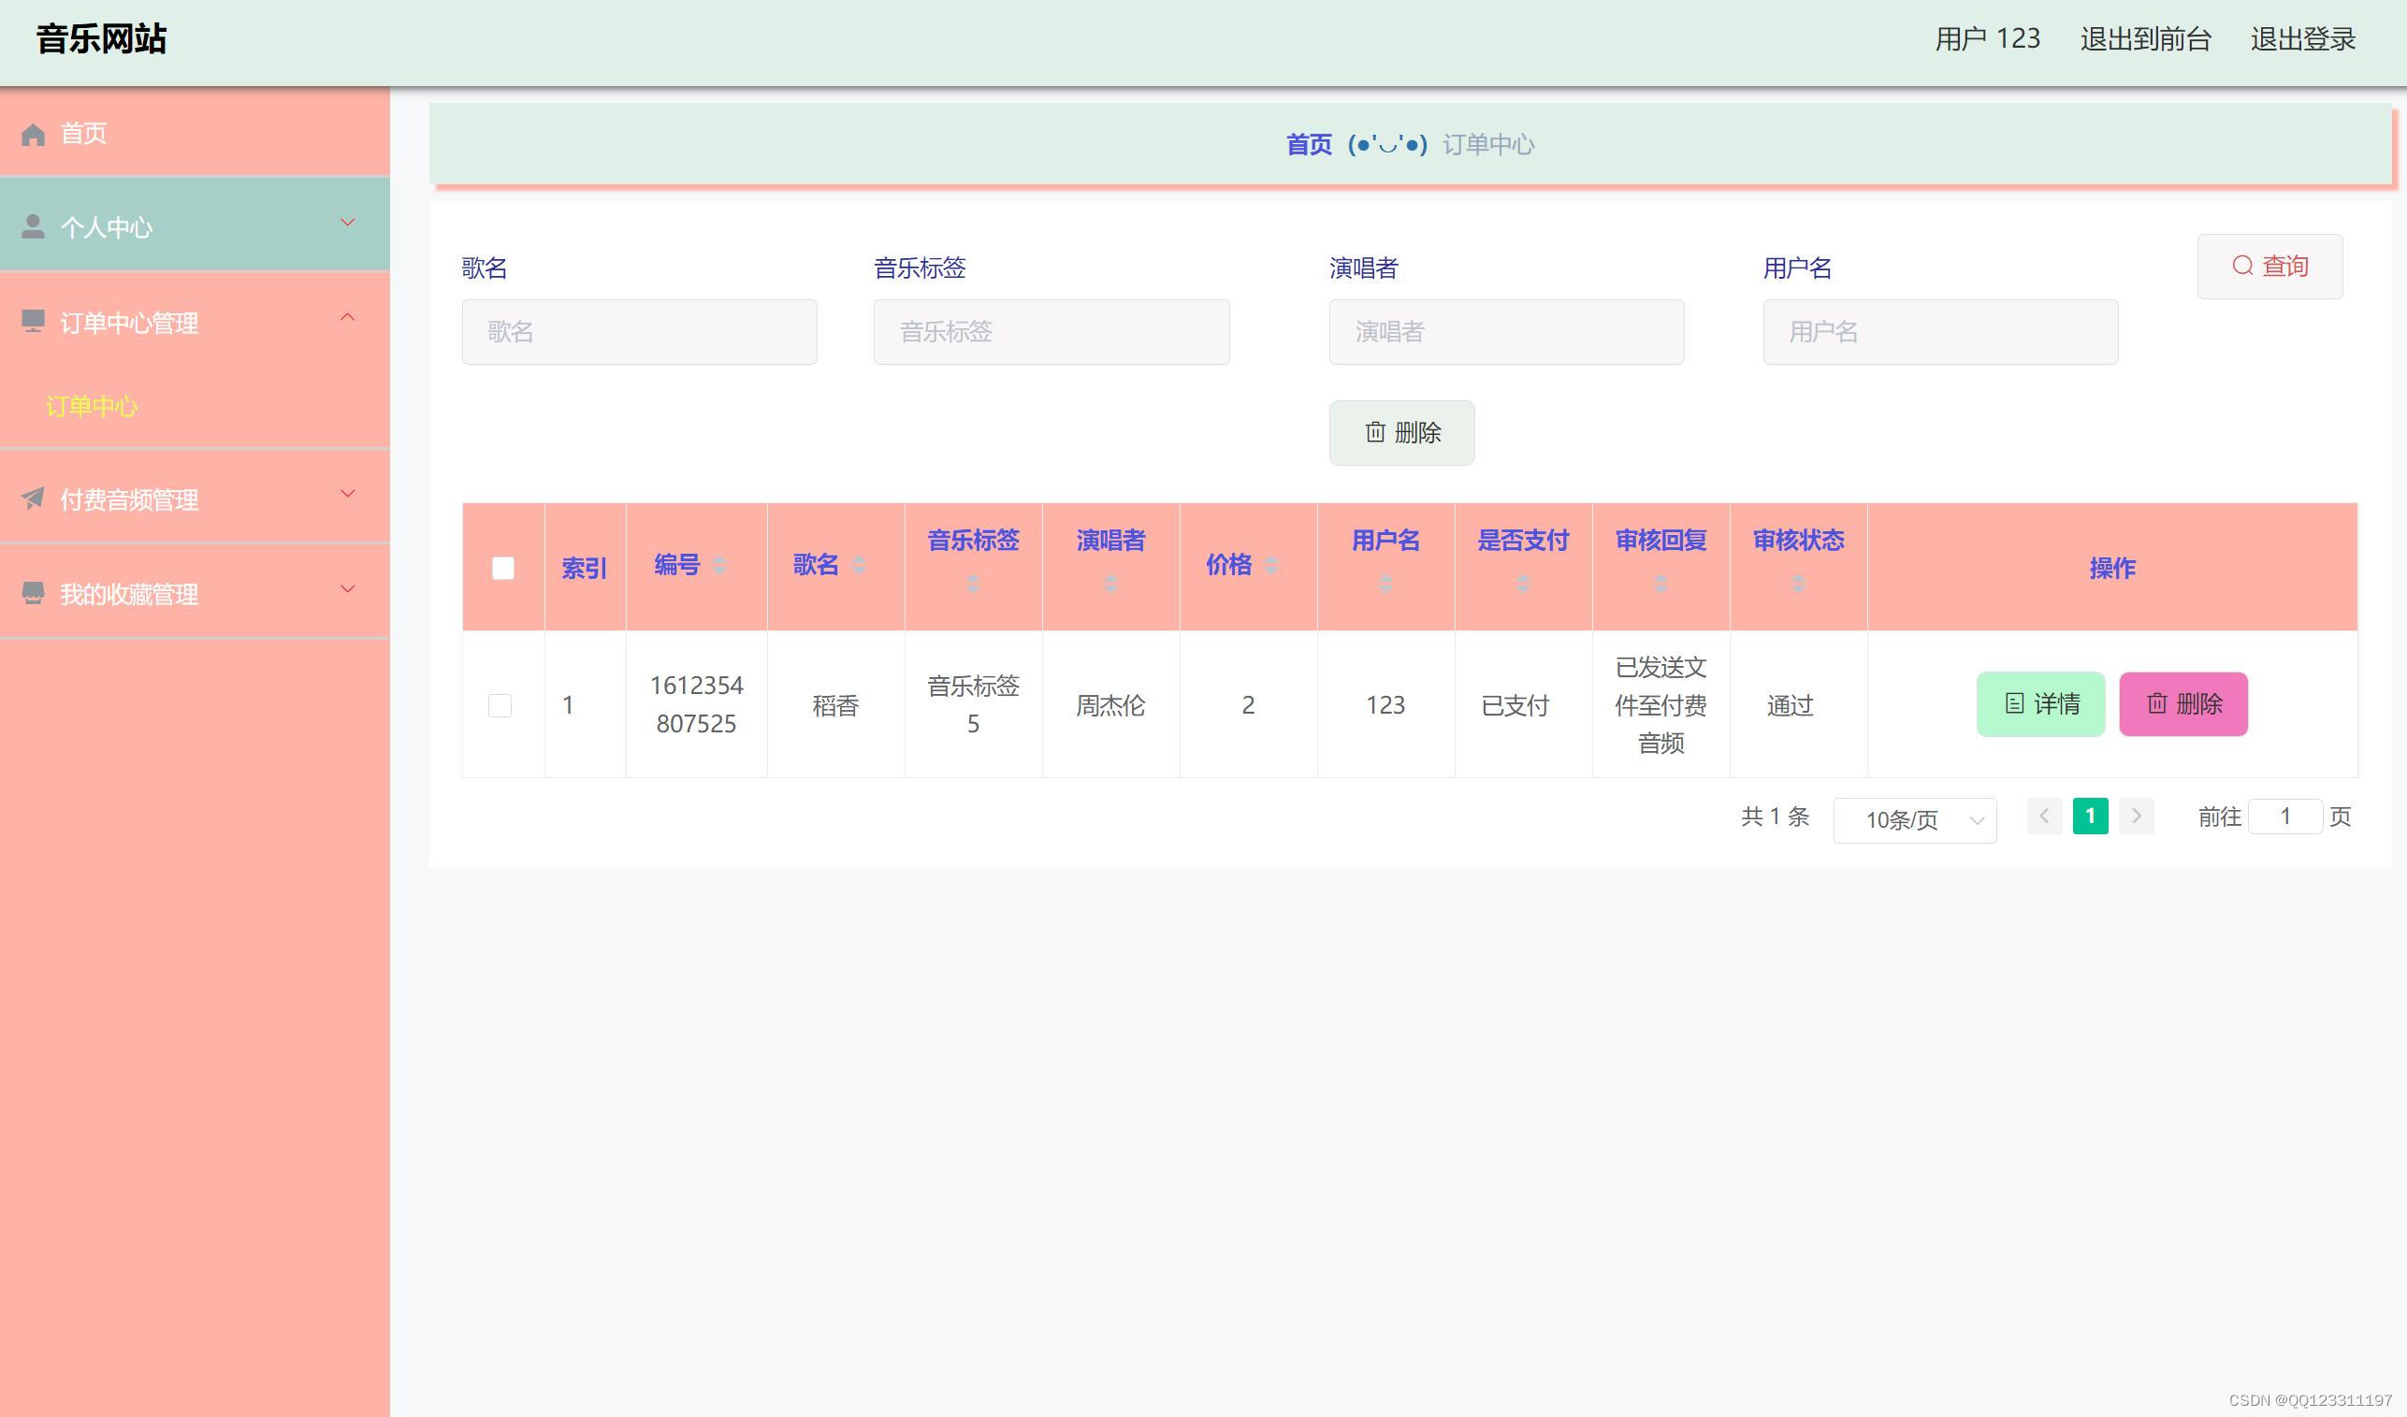Check the checkbox for the 稻香 order row
Image resolution: width=2407 pixels, height=1417 pixels.
pos(500,705)
